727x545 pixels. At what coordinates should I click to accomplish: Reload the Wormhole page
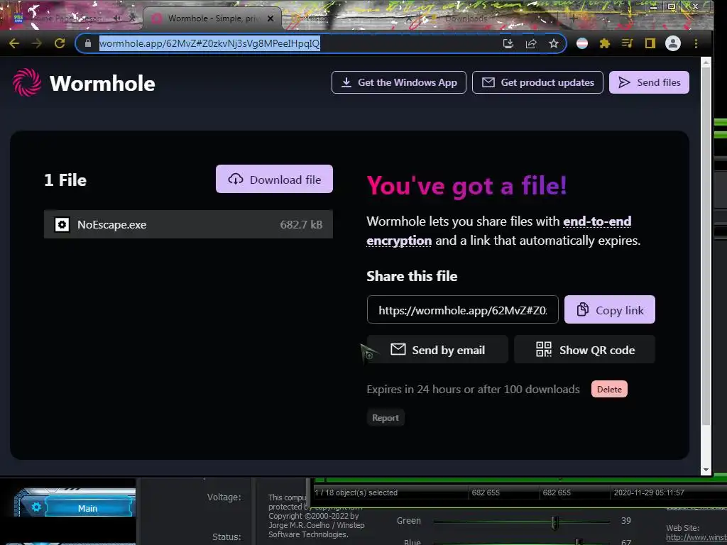(60, 43)
